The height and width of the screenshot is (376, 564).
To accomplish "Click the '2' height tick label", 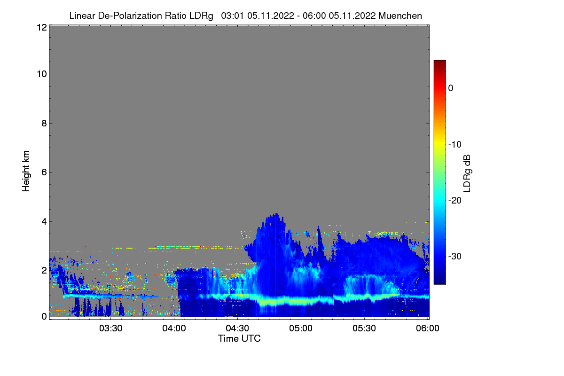I will tap(44, 270).
